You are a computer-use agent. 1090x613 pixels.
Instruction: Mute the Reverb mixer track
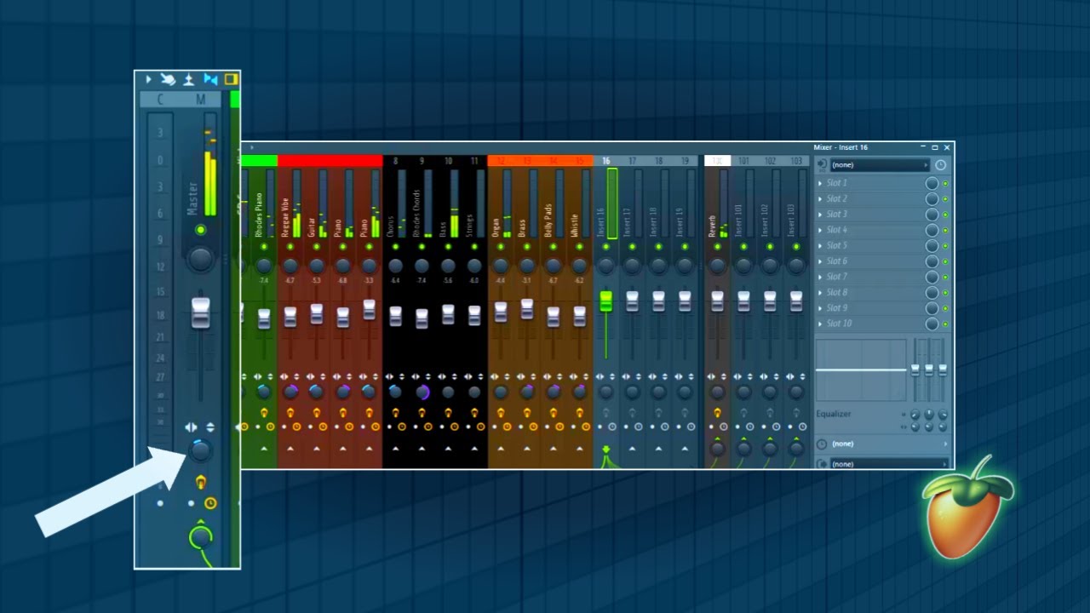(717, 246)
